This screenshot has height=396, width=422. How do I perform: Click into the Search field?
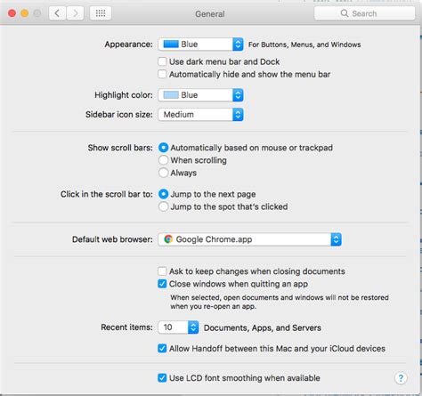(x=364, y=13)
